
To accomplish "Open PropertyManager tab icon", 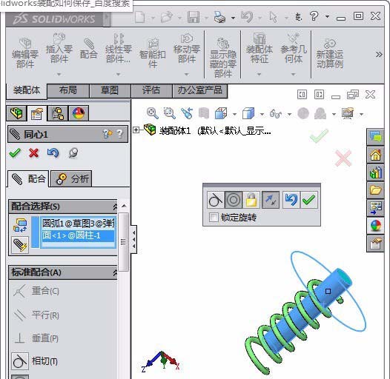I will coord(37,113).
